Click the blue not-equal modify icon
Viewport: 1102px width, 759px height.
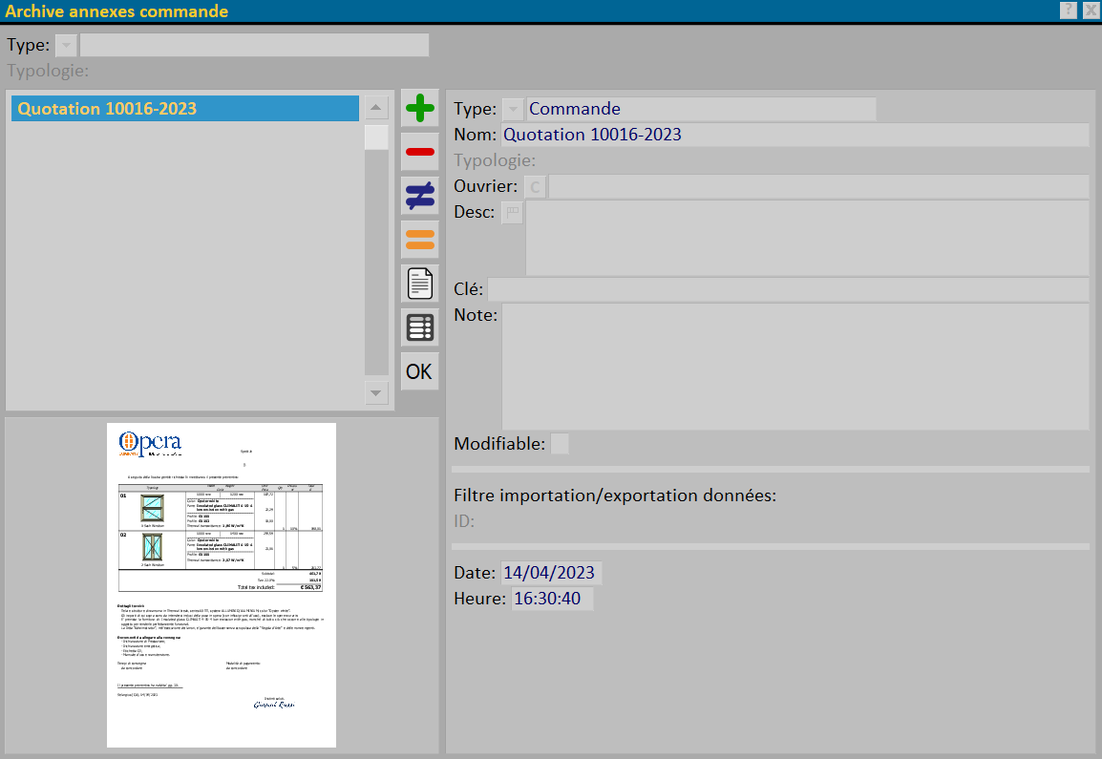pos(419,196)
